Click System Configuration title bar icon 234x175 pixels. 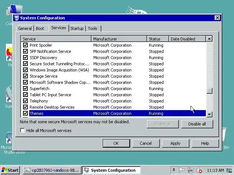[16, 18]
